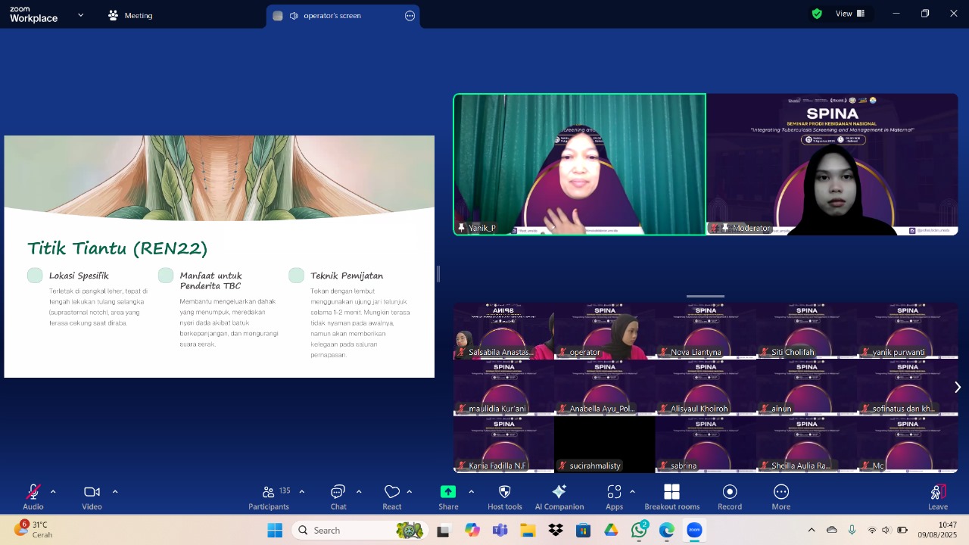The image size is (969, 545).
Task: Select the Moderator video tile
Action: click(x=833, y=164)
